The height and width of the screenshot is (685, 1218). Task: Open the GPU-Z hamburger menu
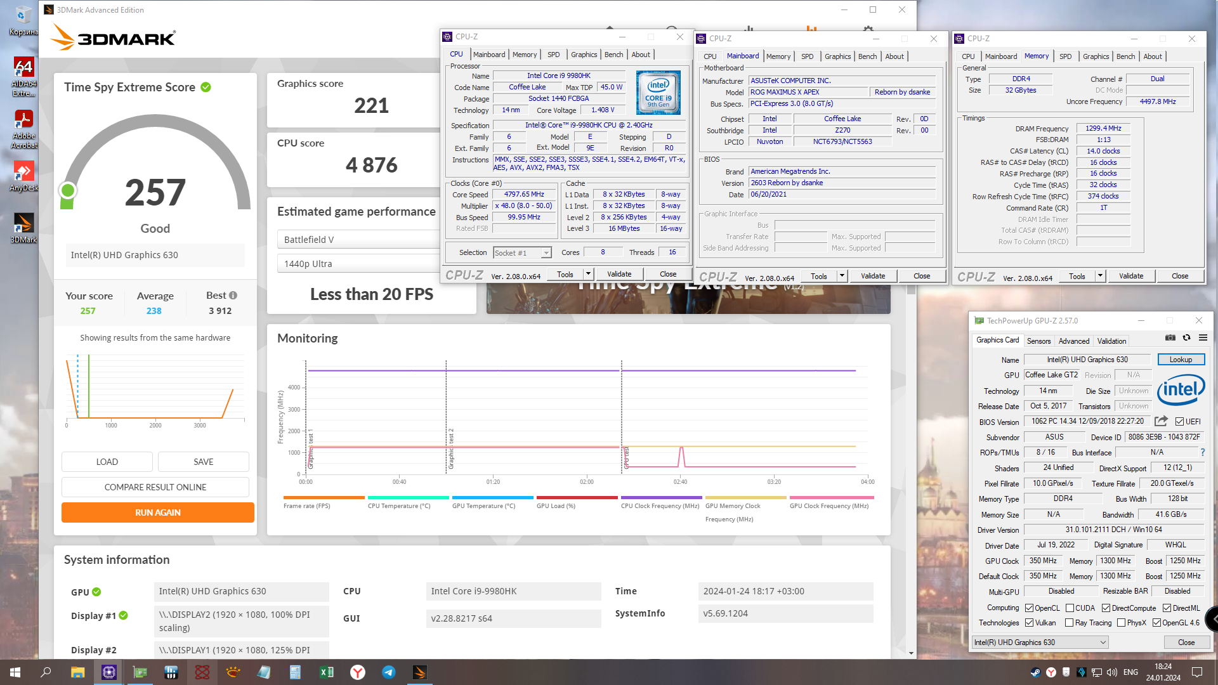(x=1203, y=337)
